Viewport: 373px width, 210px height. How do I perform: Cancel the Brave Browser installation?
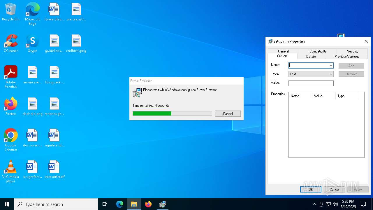228,114
